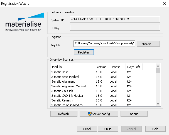
Task: Select the '3-matic Alignment Medical' row
Action: pos(103,86)
